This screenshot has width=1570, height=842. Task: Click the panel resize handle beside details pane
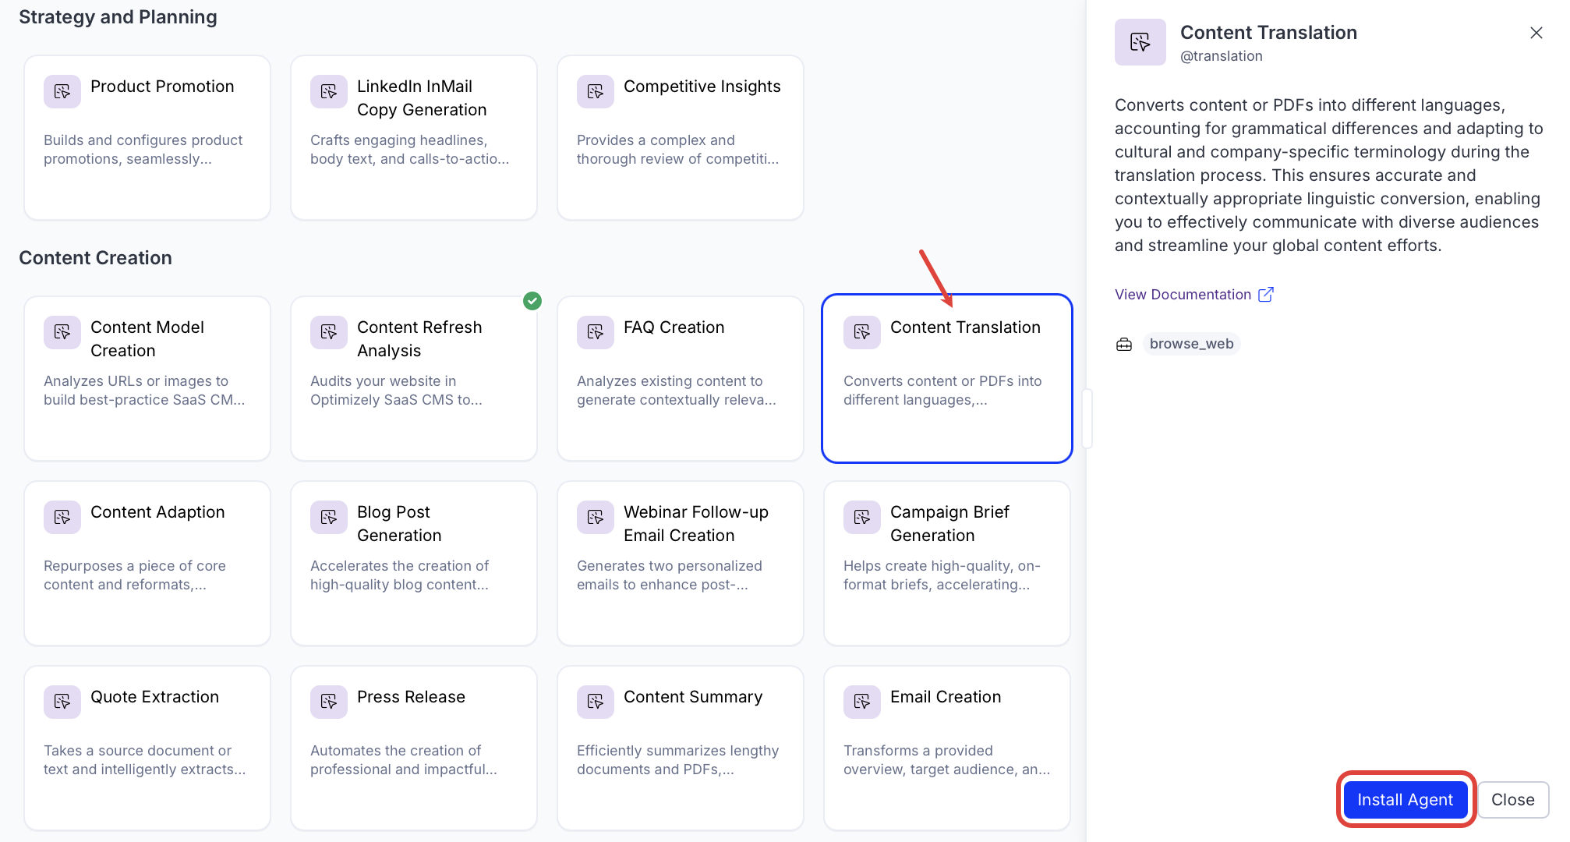pyautogui.click(x=1087, y=419)
